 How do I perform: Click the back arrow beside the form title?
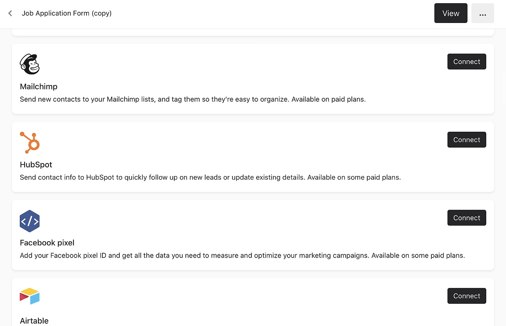point(10,13)
